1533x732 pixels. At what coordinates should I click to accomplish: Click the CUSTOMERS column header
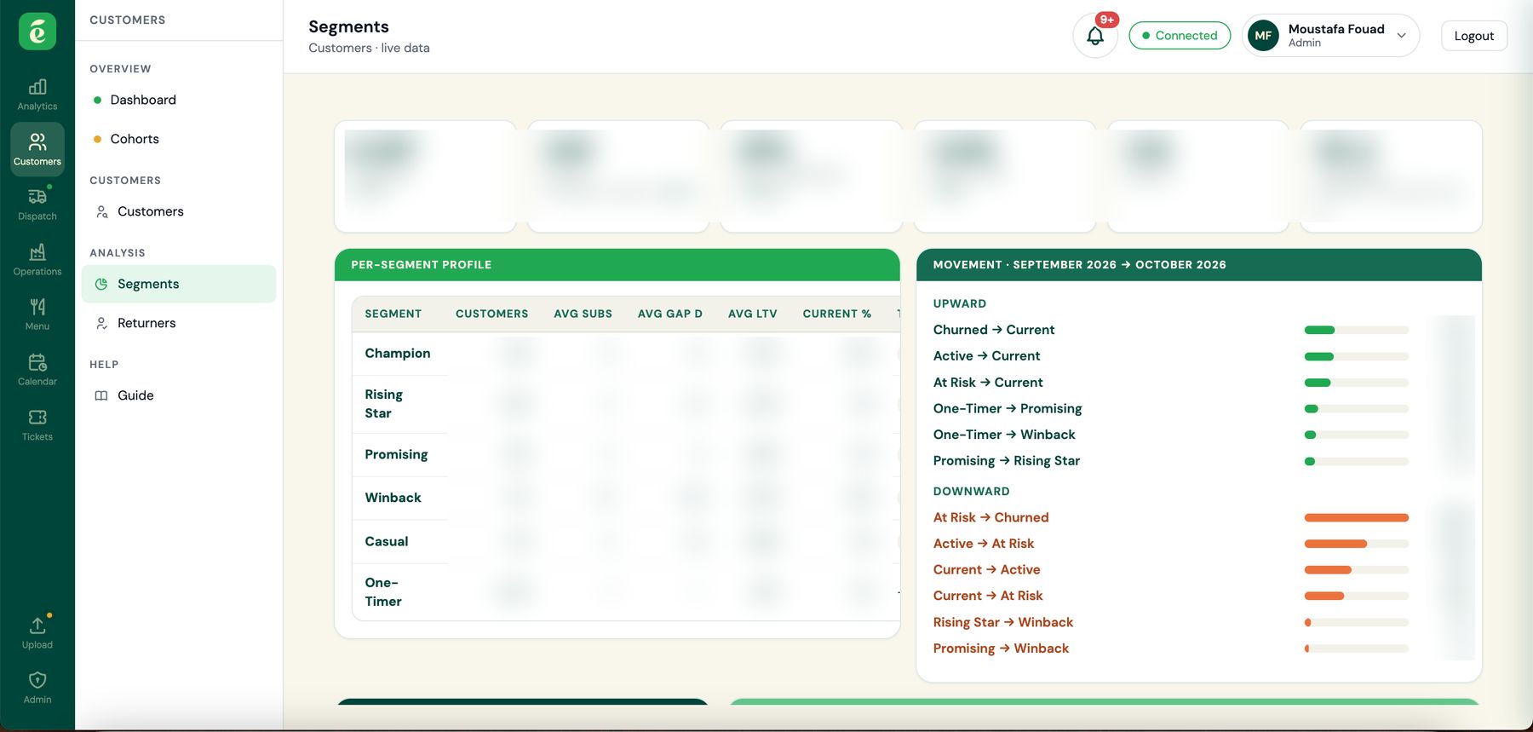492,314
